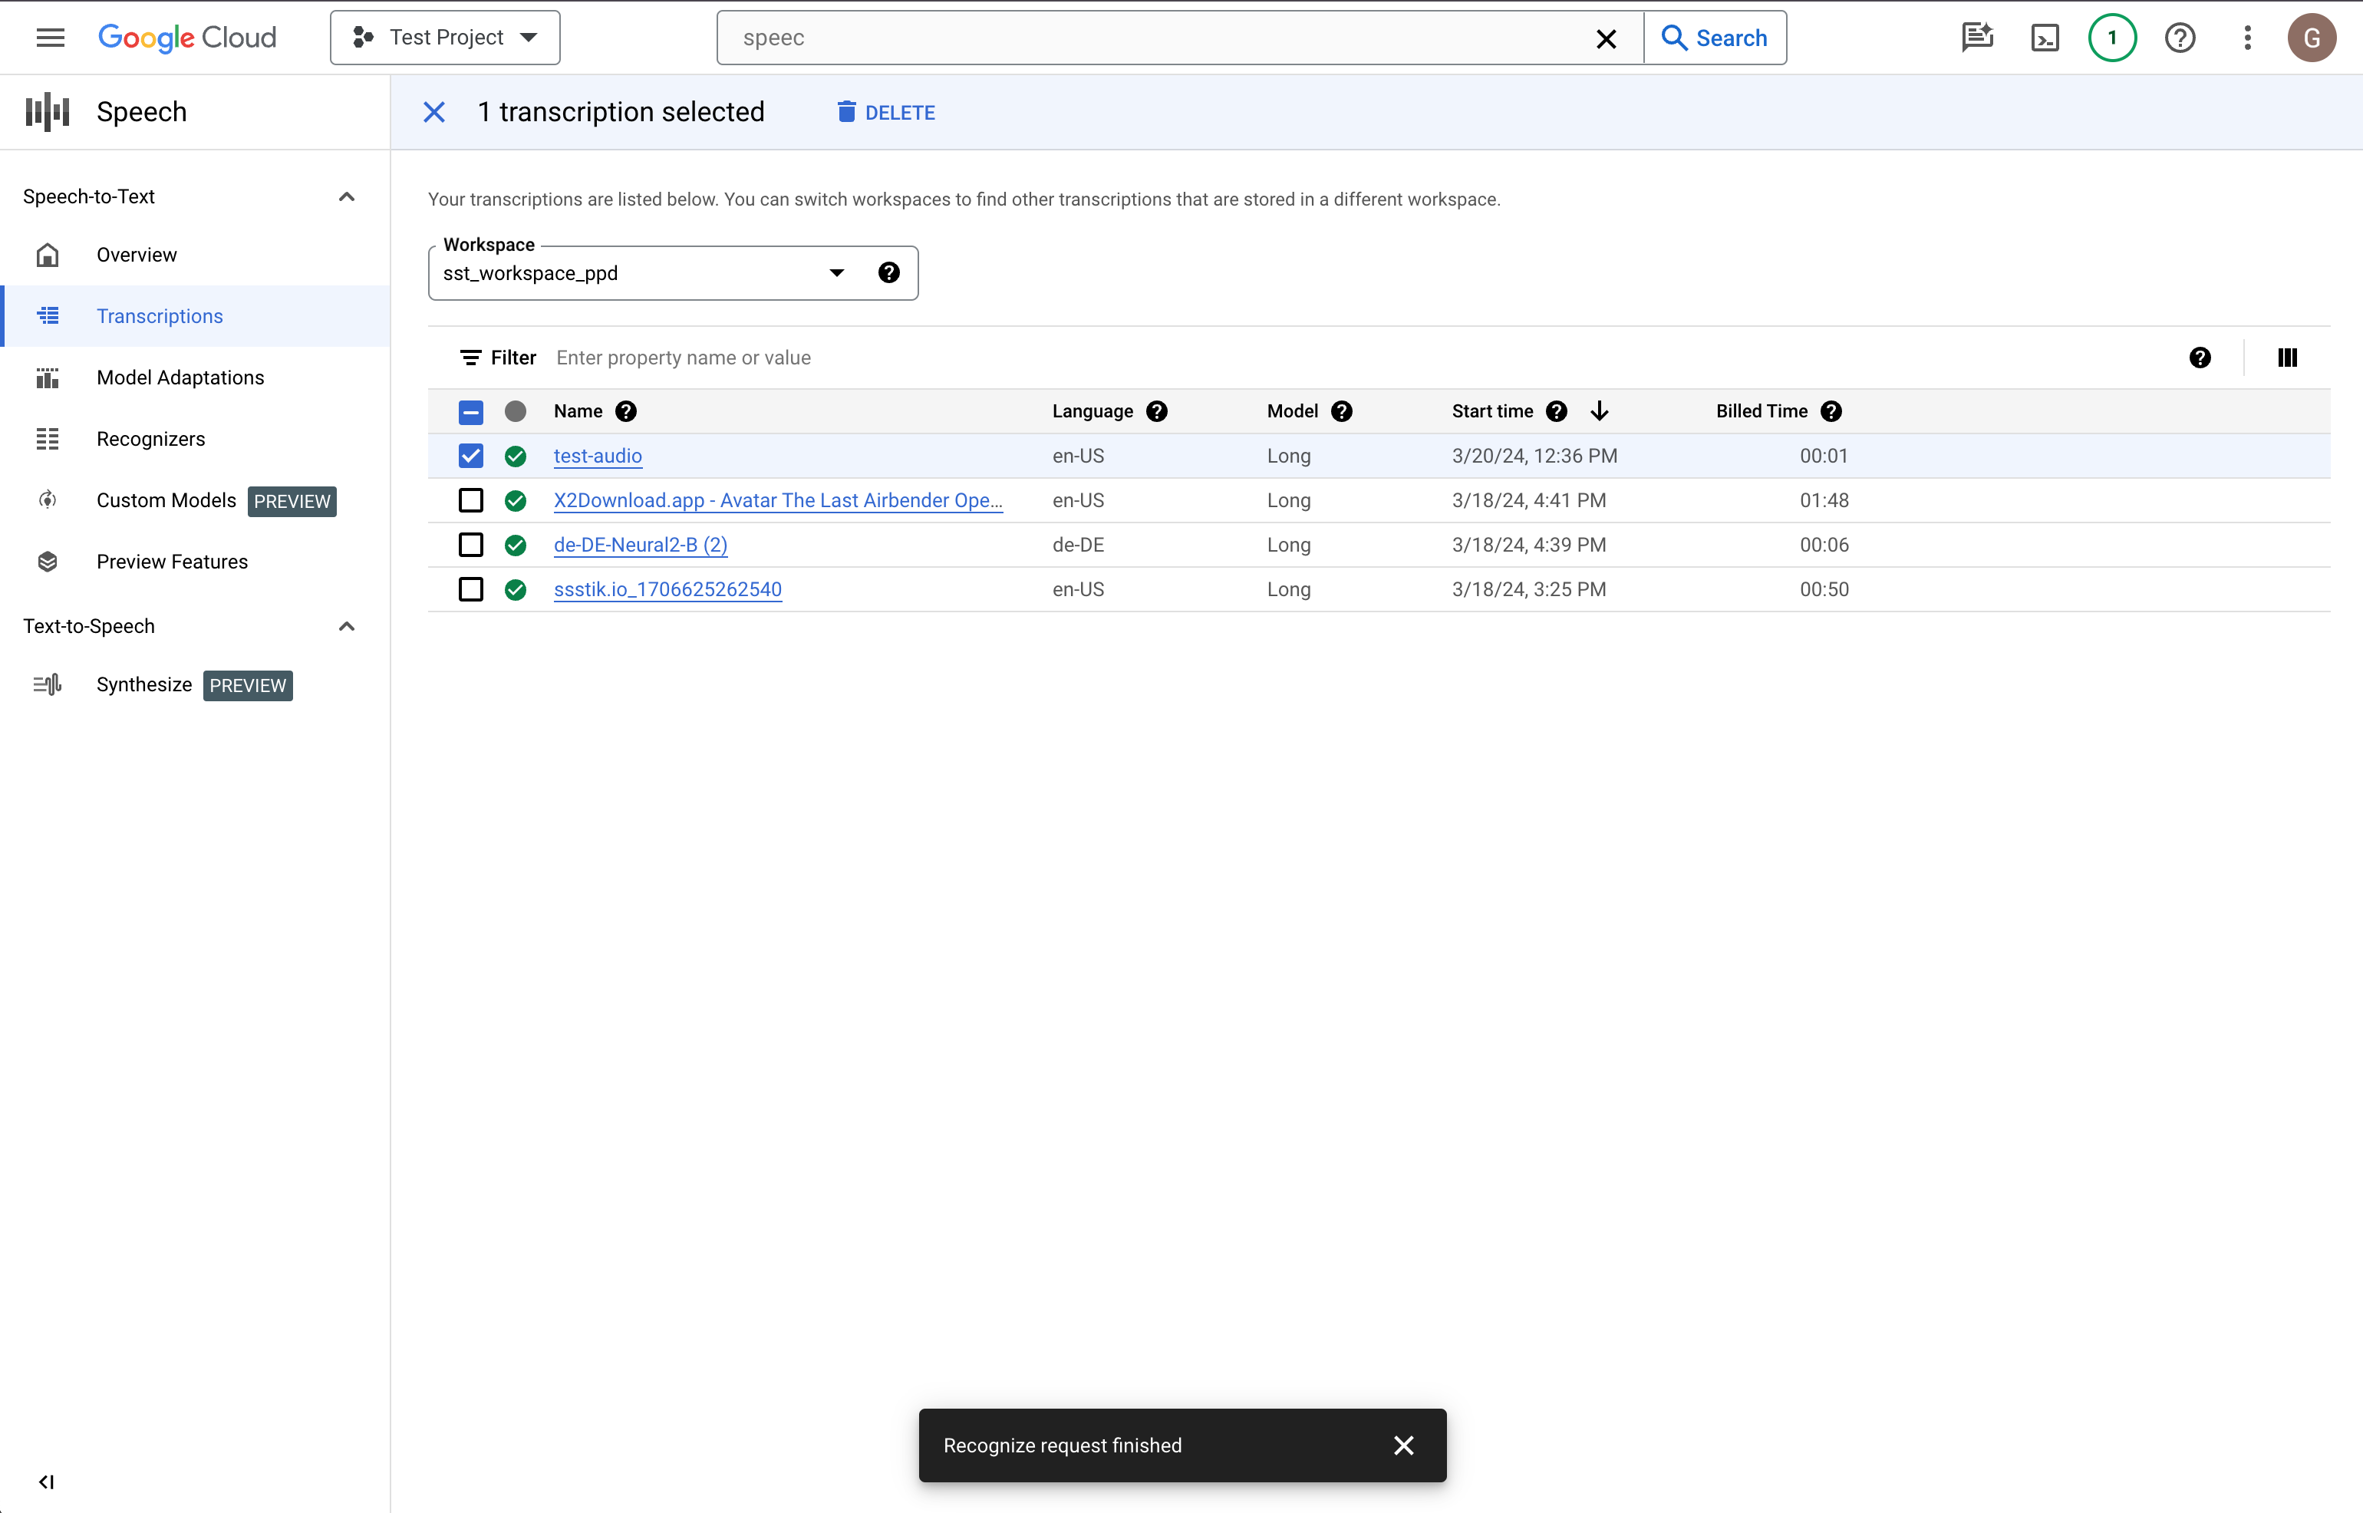Viewport: 2363px width, 1513px height.
Task: Collapse the Text-to-Speech section
Action: coord(344,625)
